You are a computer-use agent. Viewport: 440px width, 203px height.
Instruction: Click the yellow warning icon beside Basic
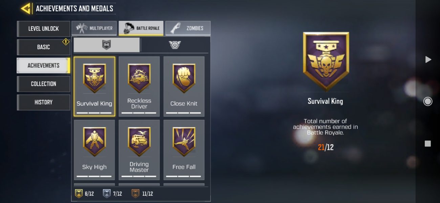click(66, 42)
